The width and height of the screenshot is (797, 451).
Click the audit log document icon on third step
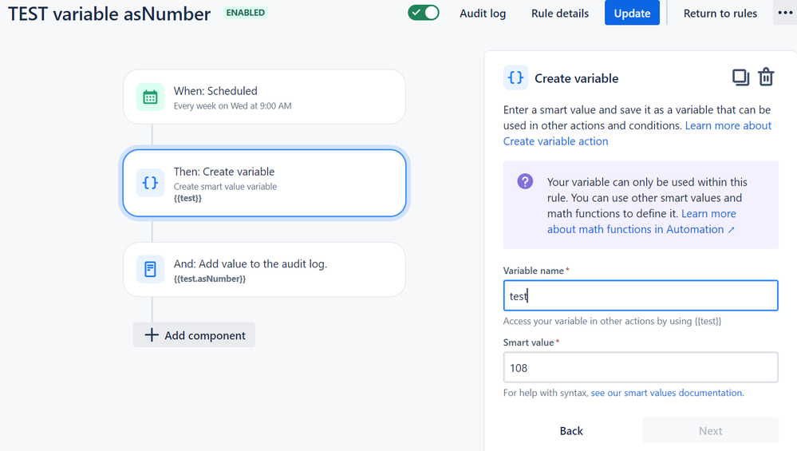(150, 269)
